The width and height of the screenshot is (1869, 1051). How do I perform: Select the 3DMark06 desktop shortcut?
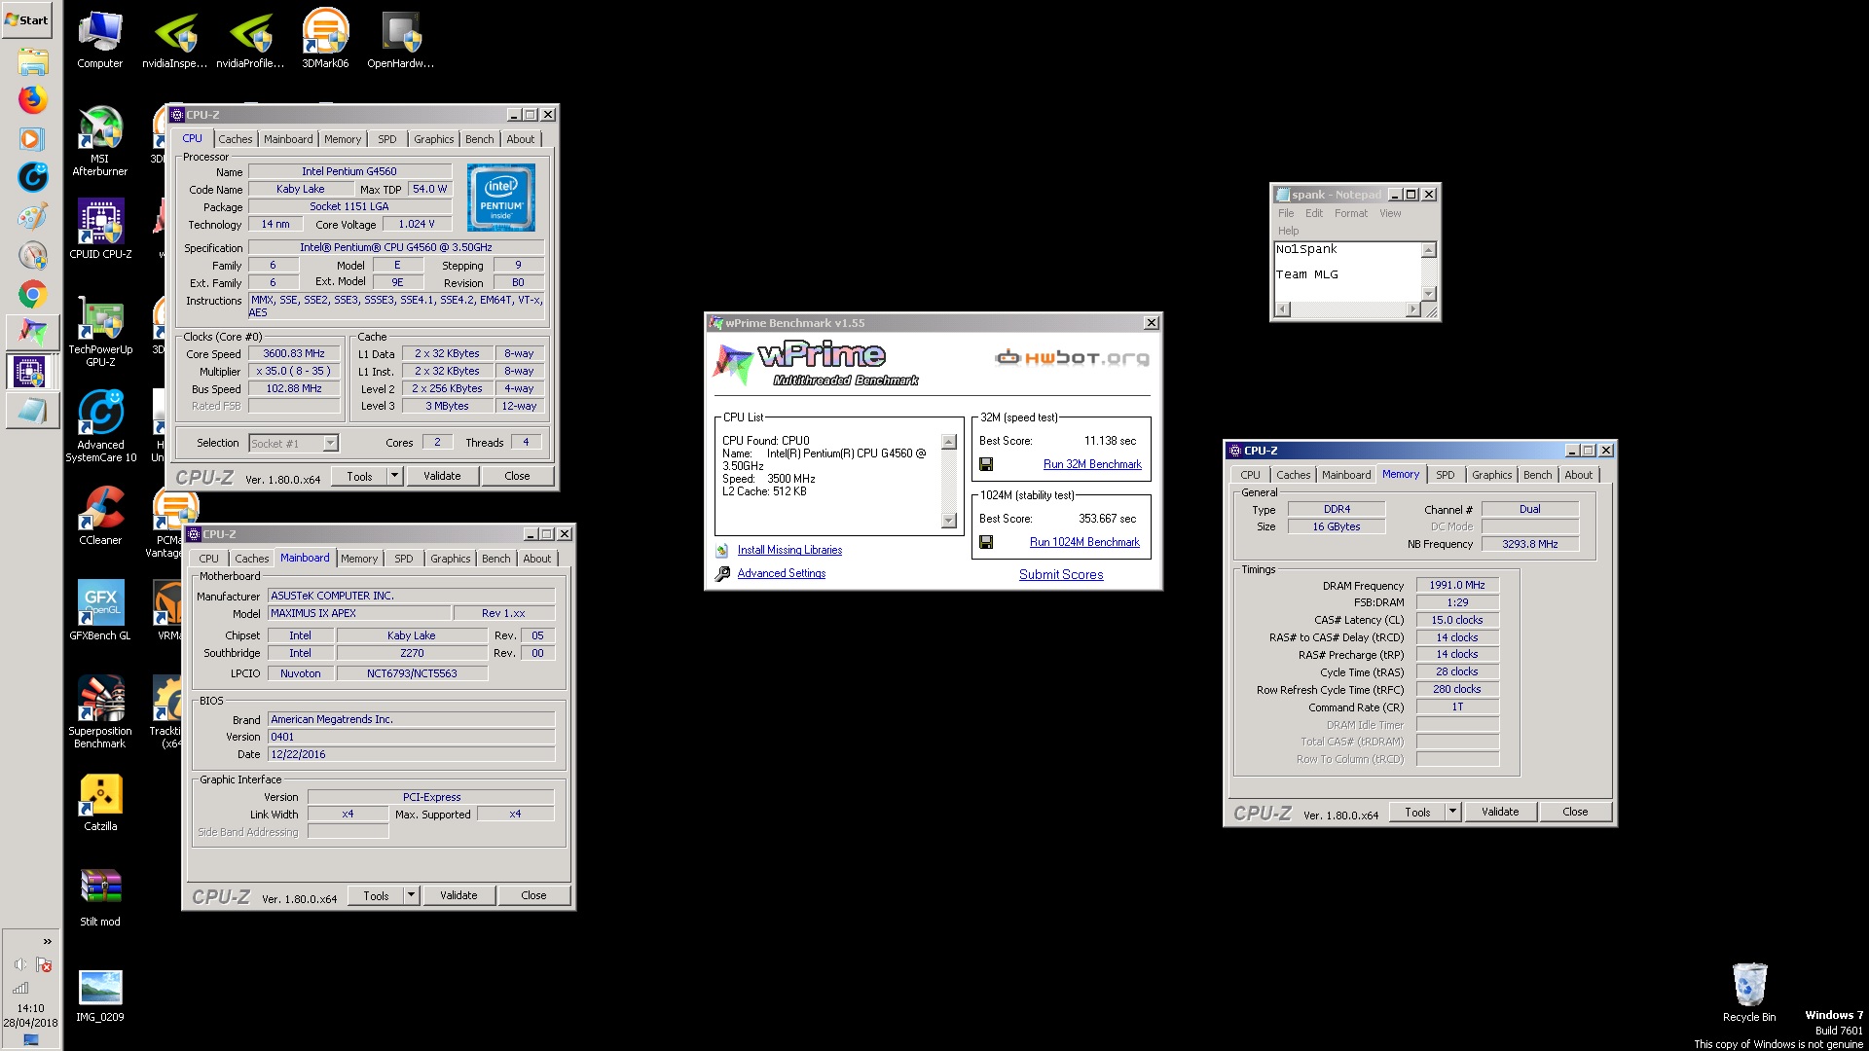point(325,39)
